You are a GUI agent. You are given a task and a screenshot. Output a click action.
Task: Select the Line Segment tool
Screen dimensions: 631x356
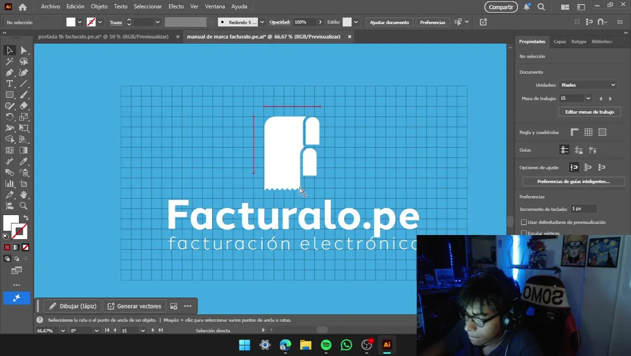pyautogui.click(x=24, y=84)
